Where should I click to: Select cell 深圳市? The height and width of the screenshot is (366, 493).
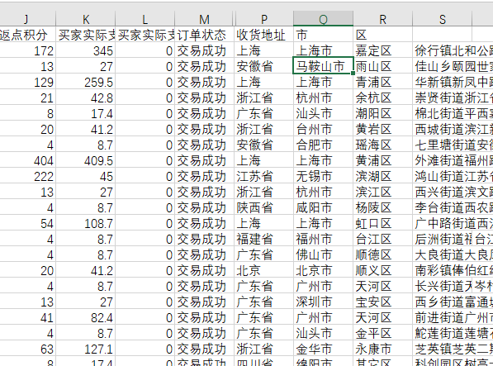323,302
